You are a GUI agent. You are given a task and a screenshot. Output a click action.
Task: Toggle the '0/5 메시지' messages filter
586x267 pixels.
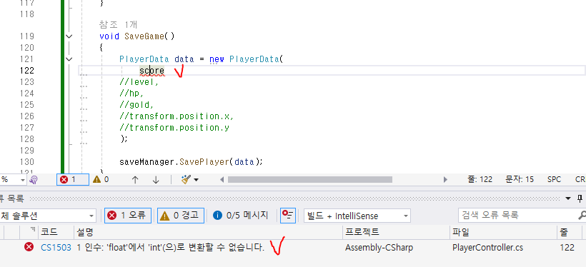tap(240, 216)
